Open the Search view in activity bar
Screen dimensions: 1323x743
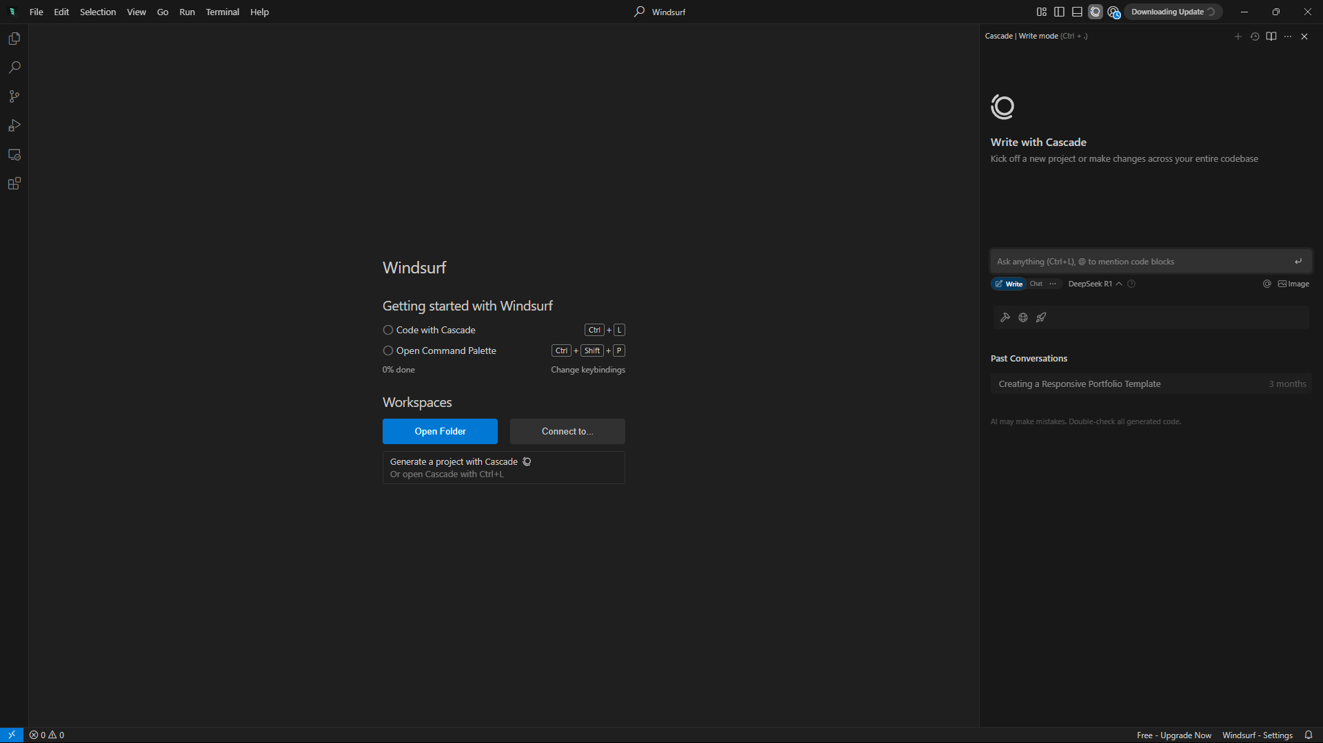(14, 67)
